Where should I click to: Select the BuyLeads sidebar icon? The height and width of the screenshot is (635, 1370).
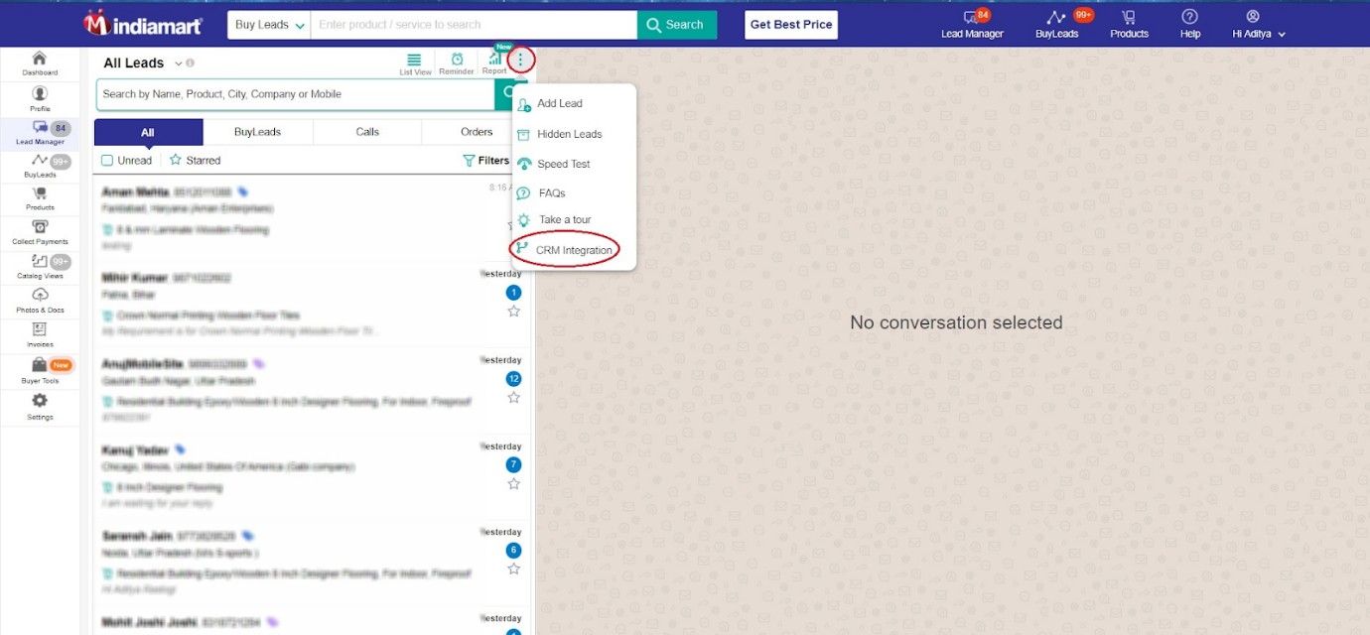(x=39, y=164)
